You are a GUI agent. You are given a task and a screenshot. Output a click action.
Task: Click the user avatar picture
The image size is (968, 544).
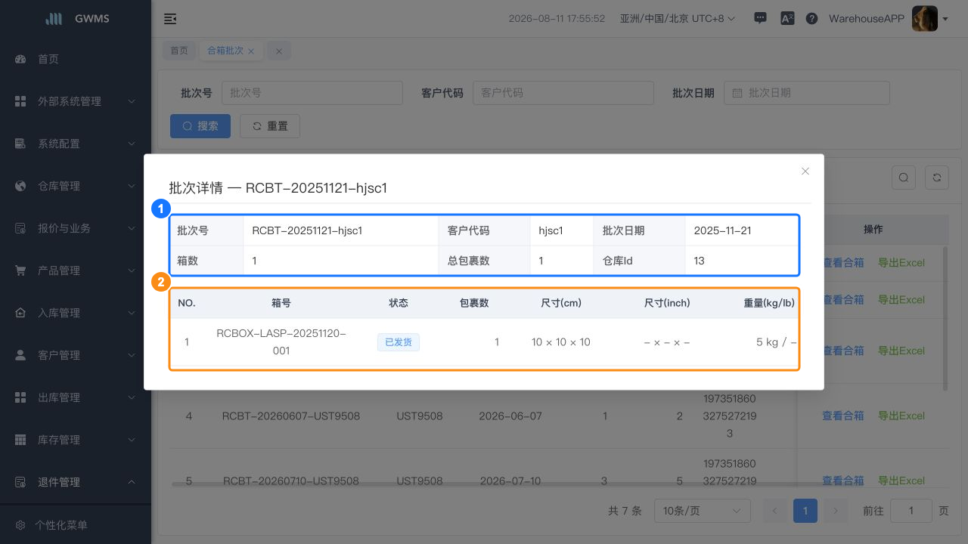tap(925, 19)
